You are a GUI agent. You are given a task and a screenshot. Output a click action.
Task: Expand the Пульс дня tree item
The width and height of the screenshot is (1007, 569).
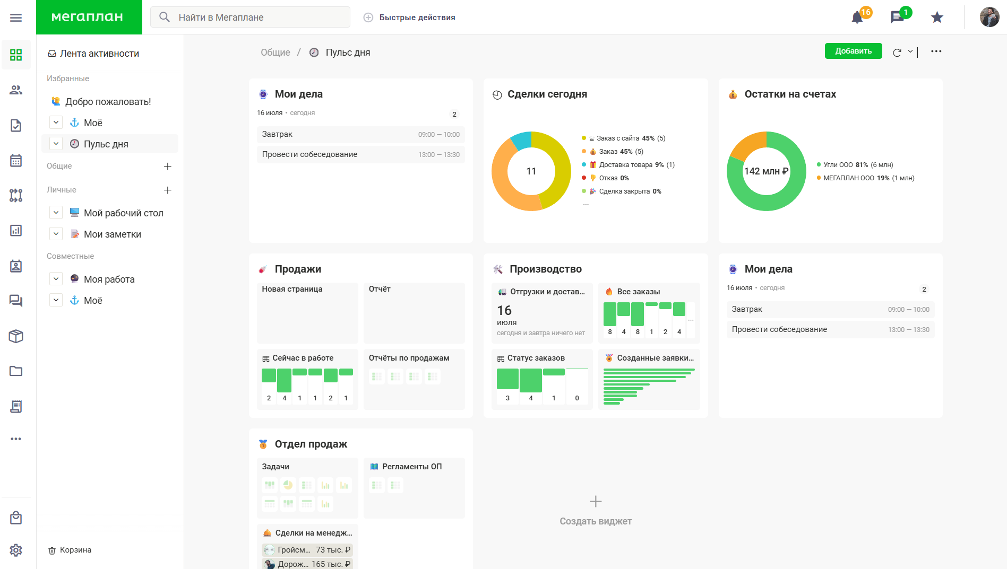tap(56, 144)
